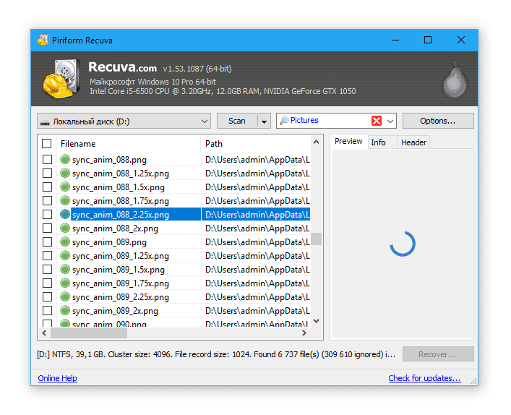This screenshot has width=511, height=415.
Task: Click green status dot for sync_anim_089_1.5x.png
Action: pos(65,269)
